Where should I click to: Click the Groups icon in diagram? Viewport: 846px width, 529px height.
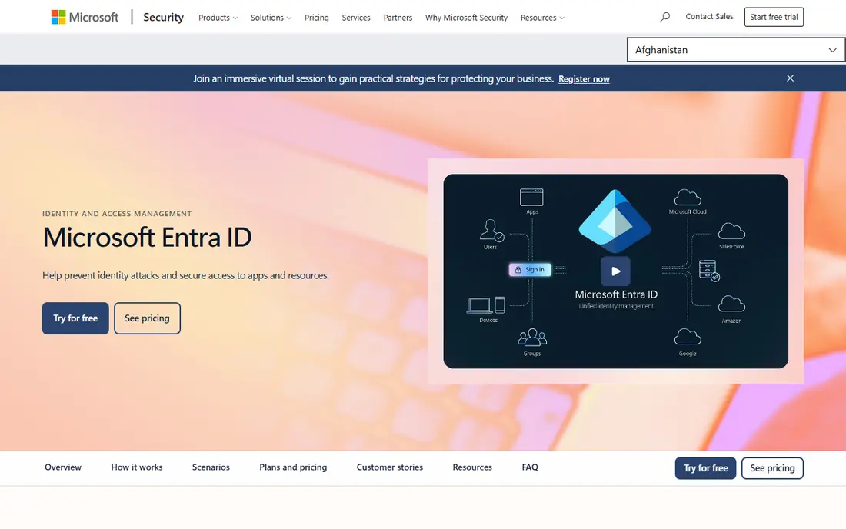532,338
